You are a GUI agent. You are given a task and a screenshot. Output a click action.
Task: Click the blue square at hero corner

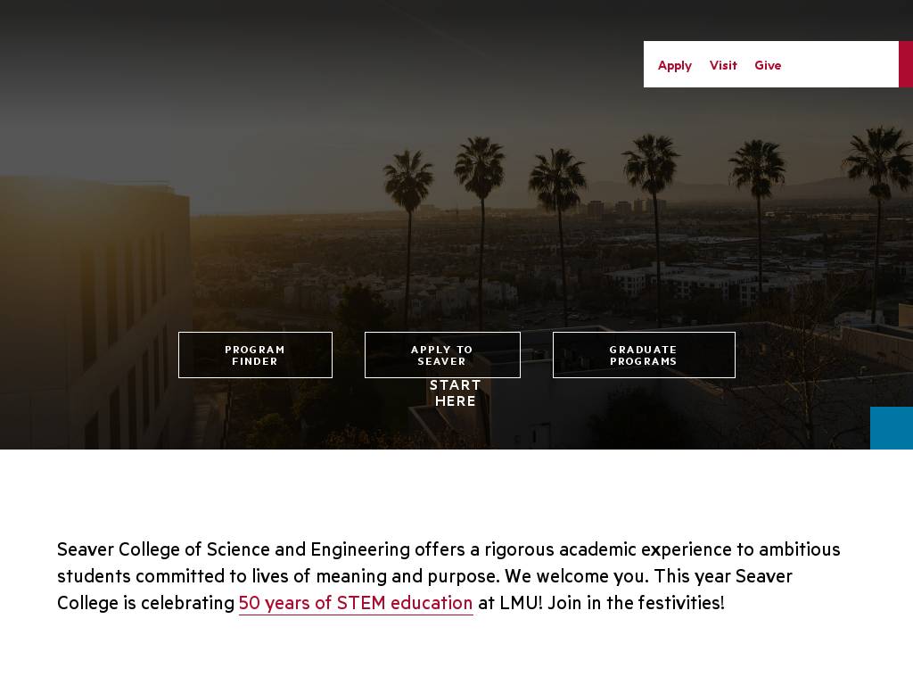tap(891, 428)
